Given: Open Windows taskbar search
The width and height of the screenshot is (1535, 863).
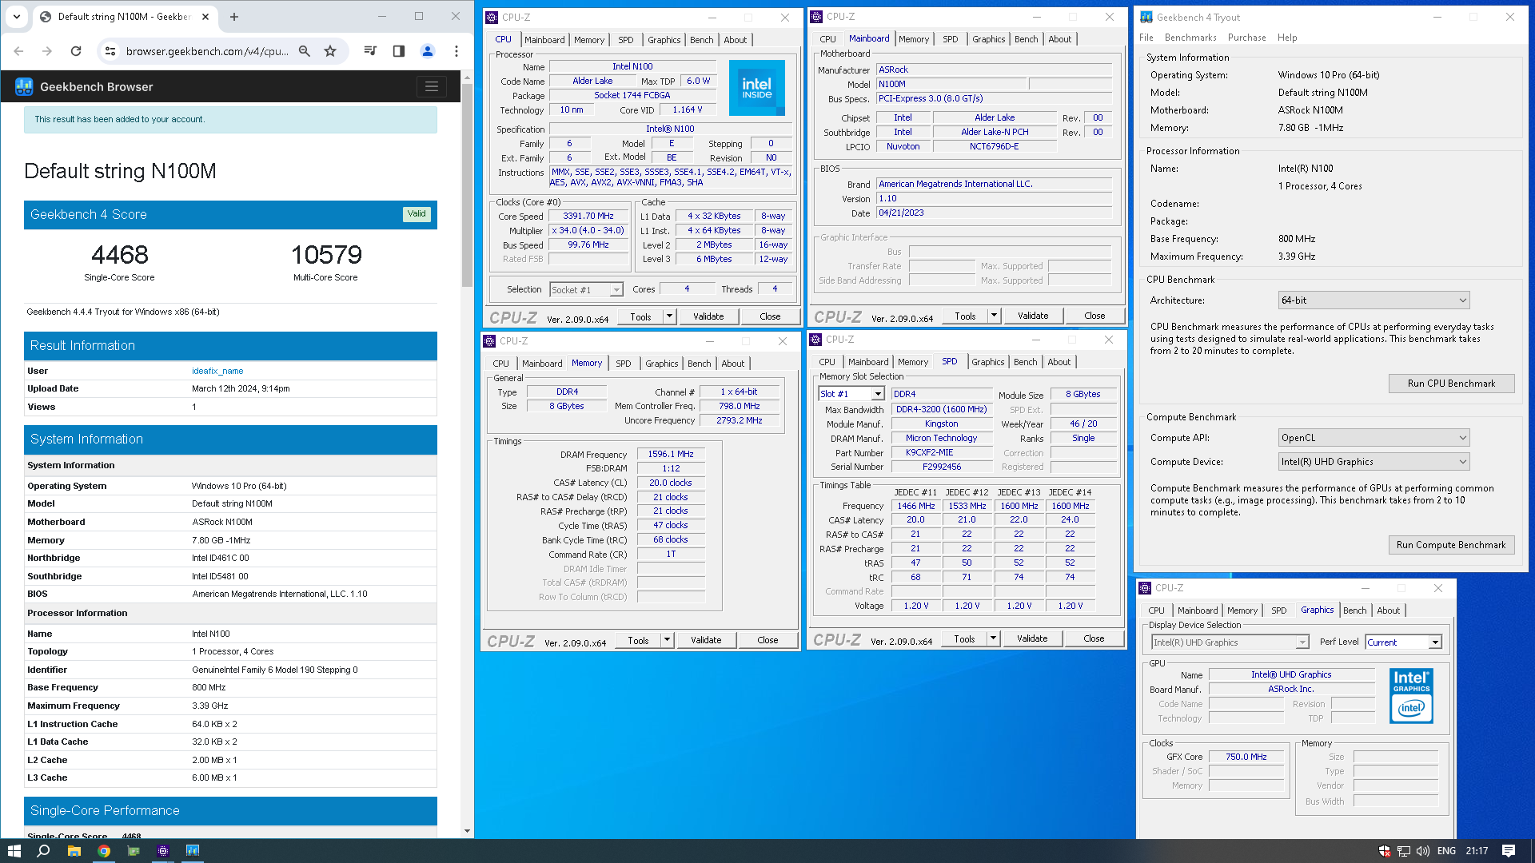Looking at the screenshot, I should tap(44, 851).
